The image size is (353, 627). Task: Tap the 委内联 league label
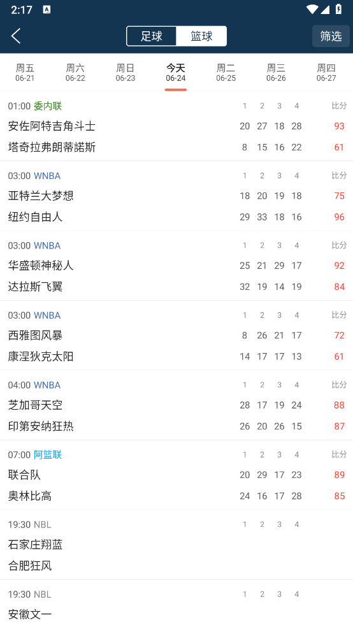48,106
